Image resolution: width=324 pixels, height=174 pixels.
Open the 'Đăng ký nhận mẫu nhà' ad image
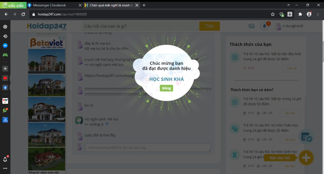(x=47, y=161)
